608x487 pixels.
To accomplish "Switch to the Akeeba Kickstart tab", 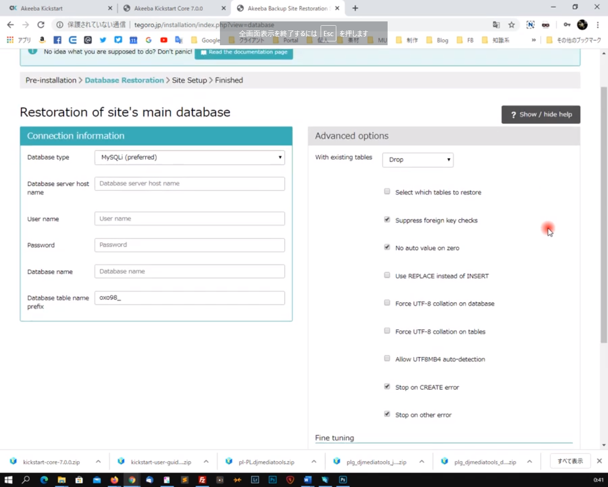I will point(57,8).
